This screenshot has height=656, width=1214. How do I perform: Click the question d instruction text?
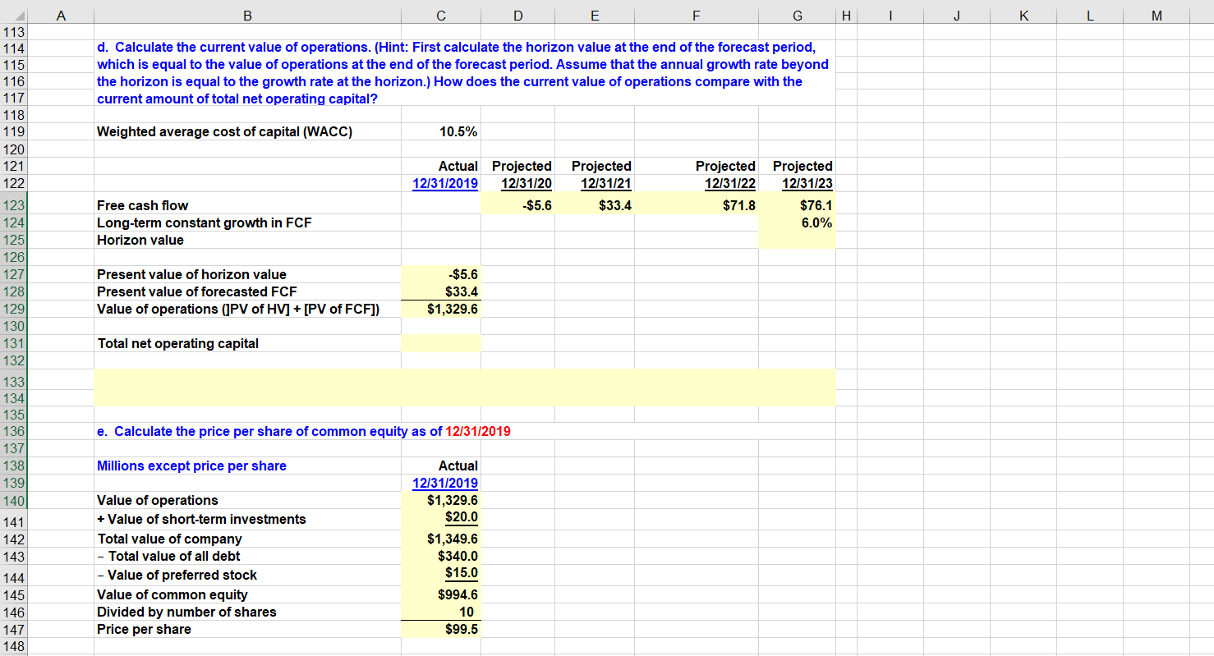[464, 73]
